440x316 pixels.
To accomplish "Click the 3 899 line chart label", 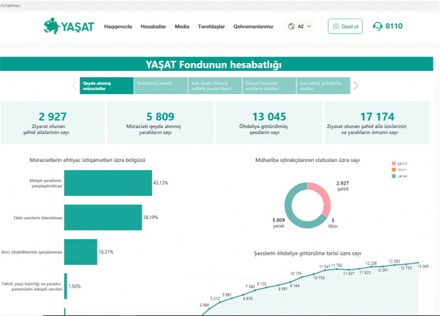I will click(x=204, y=305).
